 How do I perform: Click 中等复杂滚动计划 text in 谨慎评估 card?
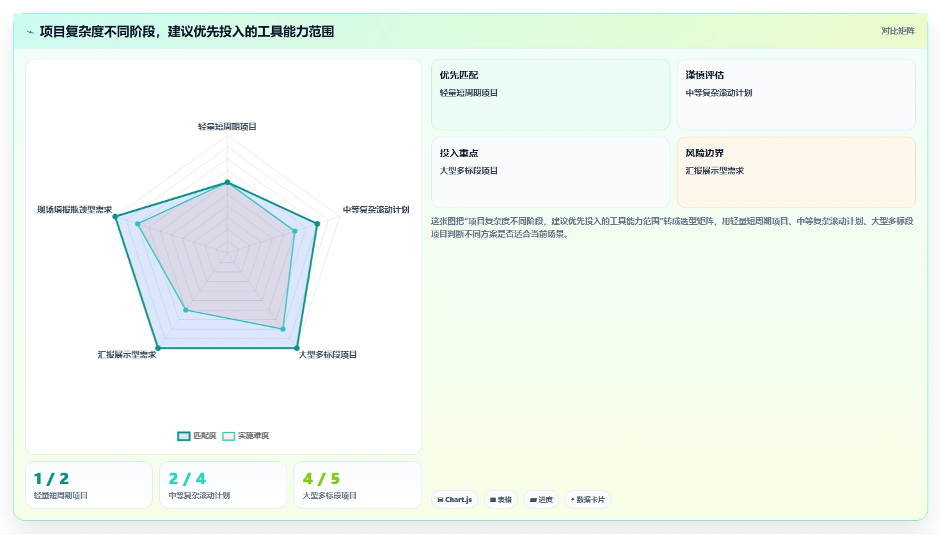[x=719, y=93]
